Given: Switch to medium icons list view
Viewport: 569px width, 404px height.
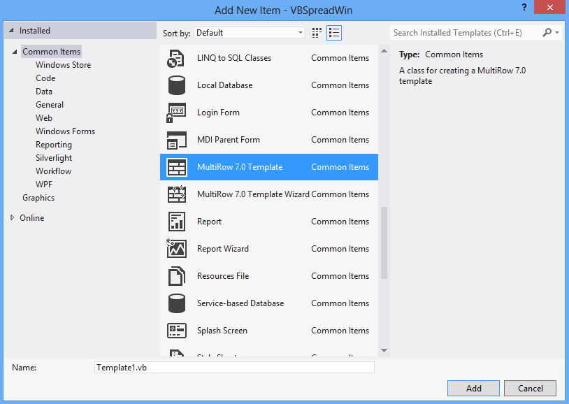Looking at the screenshot, I should click(334, 33).
